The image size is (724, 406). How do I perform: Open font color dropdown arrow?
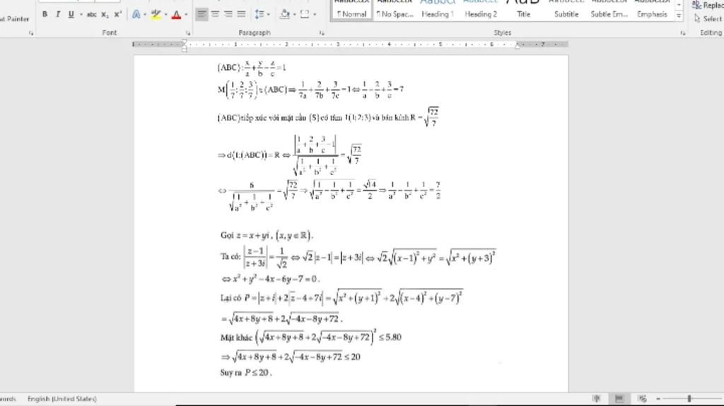(x=186, y=14)
